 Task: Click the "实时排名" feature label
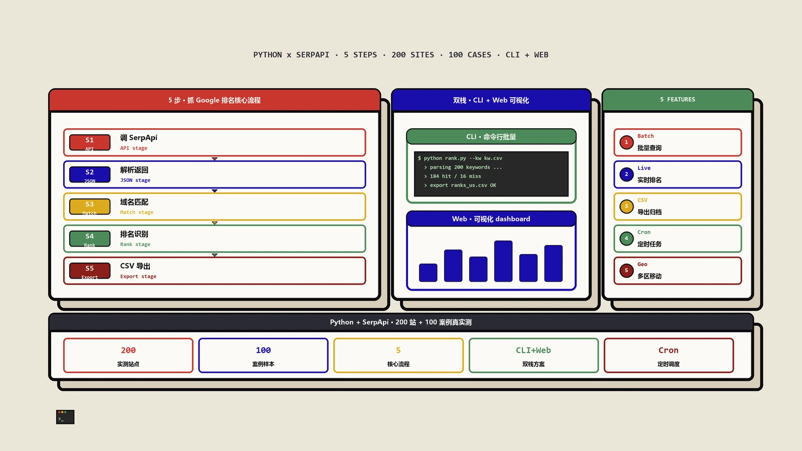[650, 180]
